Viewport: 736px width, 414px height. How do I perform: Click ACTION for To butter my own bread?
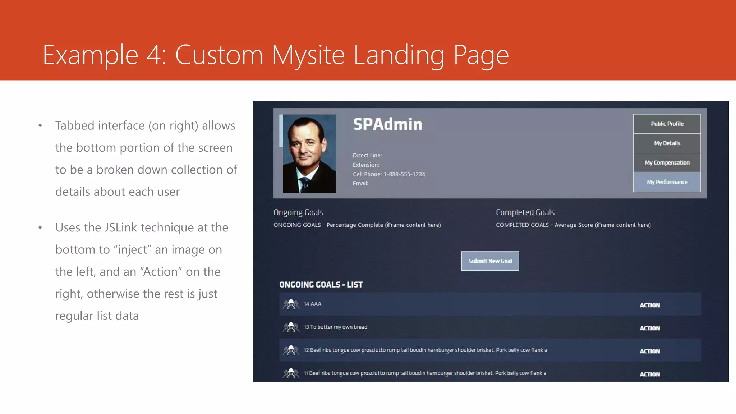click(x=649, y=328)
